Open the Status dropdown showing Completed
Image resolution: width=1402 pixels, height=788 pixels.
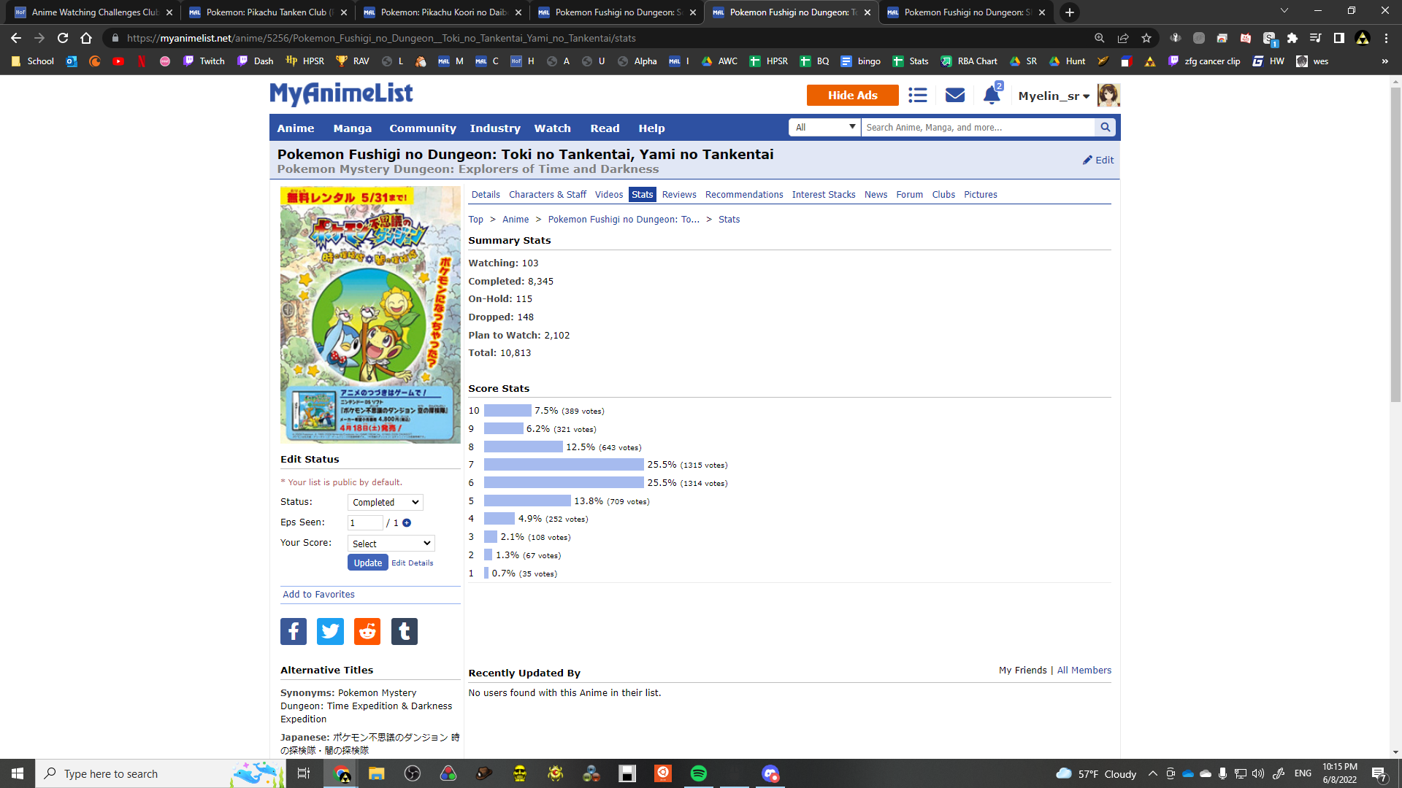pos(385,503)
